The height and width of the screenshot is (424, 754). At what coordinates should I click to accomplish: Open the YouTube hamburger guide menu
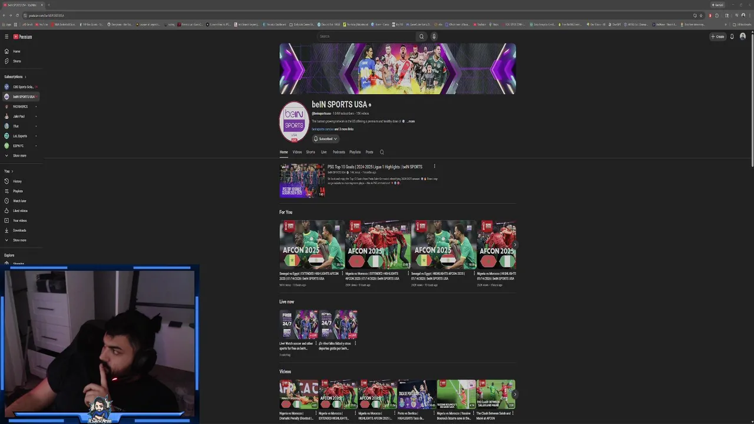(6, 37)
